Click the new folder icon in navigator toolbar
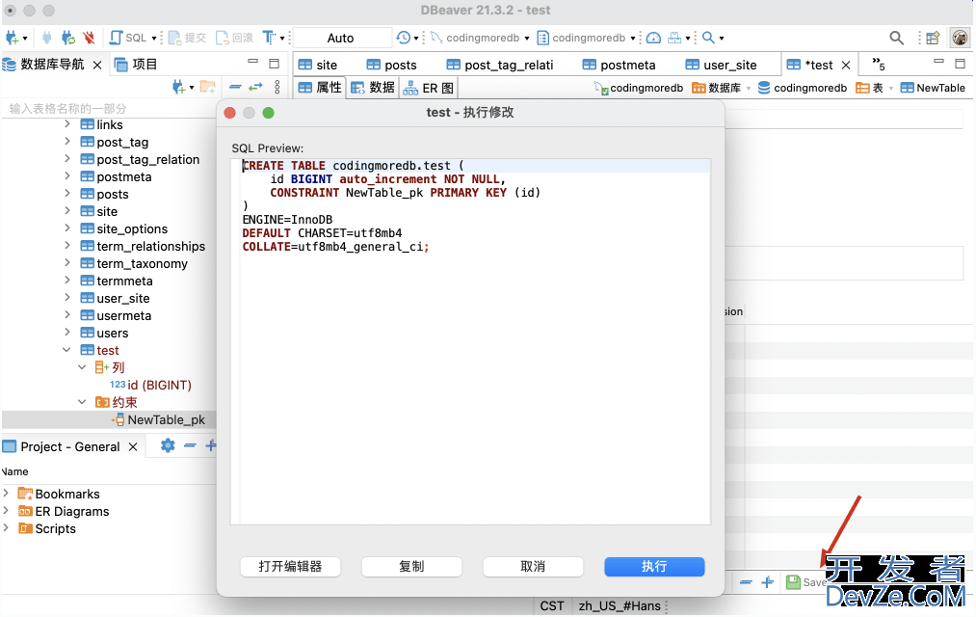The height and width of the screenshot is (617, 976). point(208,87)
